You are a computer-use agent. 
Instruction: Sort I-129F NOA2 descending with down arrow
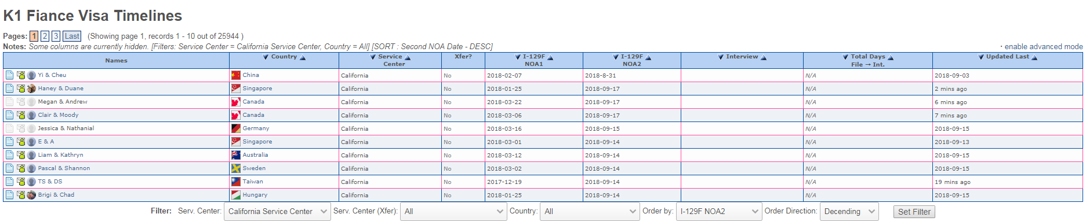(616, 57)
